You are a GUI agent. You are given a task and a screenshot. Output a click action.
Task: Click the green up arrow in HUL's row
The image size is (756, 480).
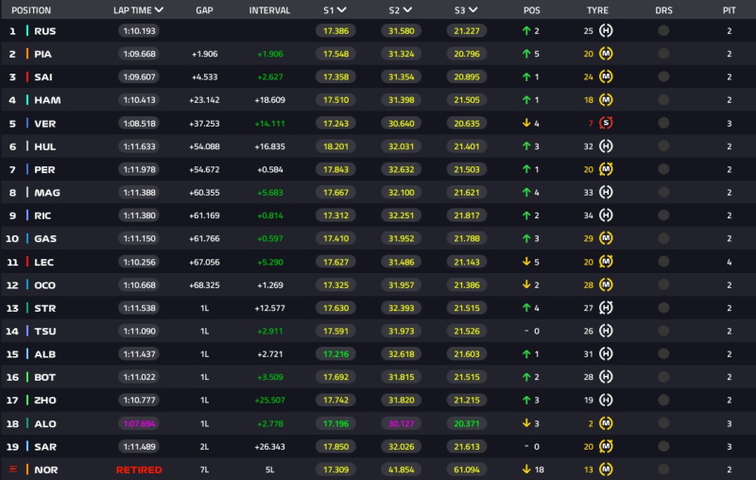pos(525,146)
